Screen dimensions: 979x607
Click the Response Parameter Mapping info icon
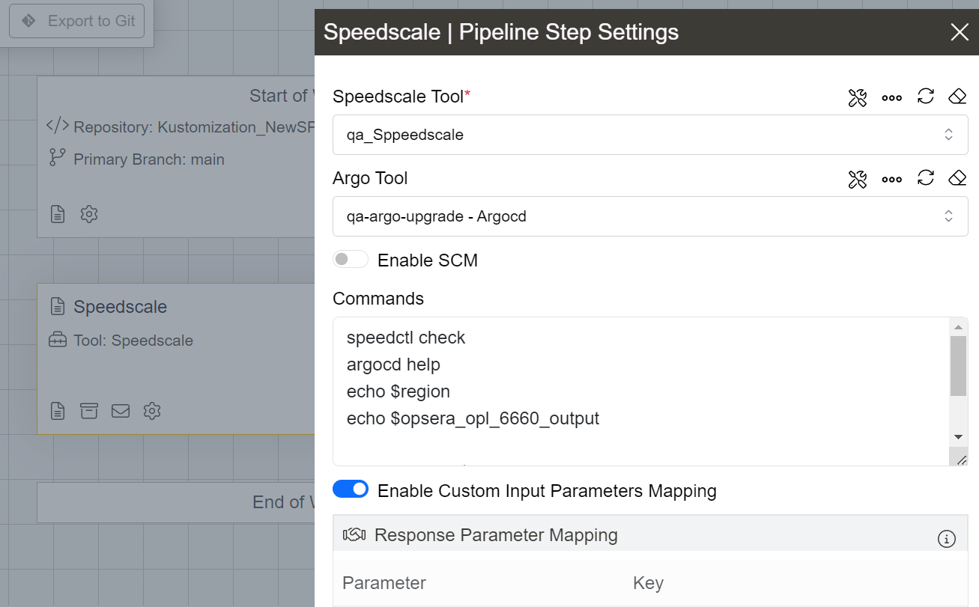coord(947,538)
